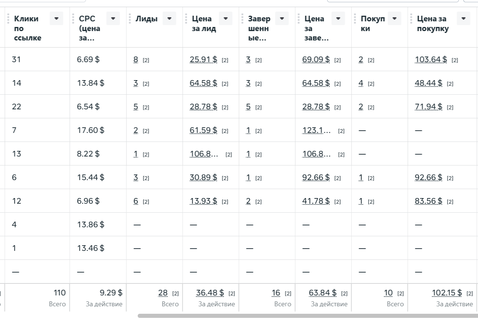Click the total leads value 28
The width and height of the screenshot is (478, 319).
pos(163,293)
